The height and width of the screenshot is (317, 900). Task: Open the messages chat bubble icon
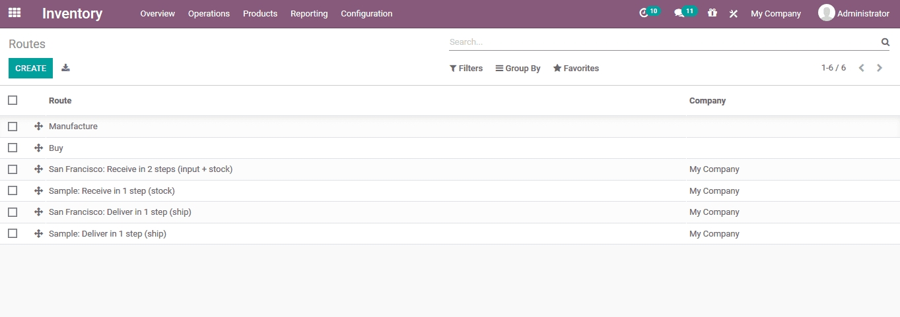tap(679, 13)
